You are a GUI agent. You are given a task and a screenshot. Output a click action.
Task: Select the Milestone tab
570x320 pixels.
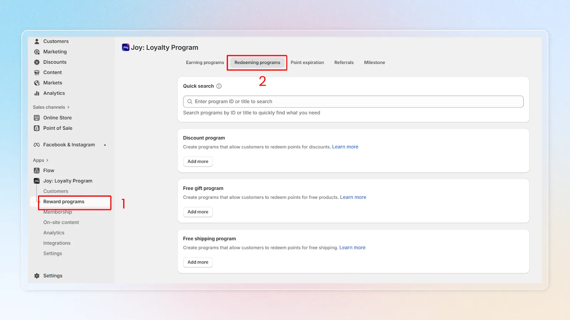pos(374,63)
